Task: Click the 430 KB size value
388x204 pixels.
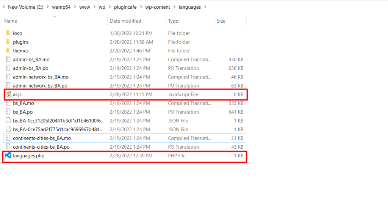Action: 236,60
